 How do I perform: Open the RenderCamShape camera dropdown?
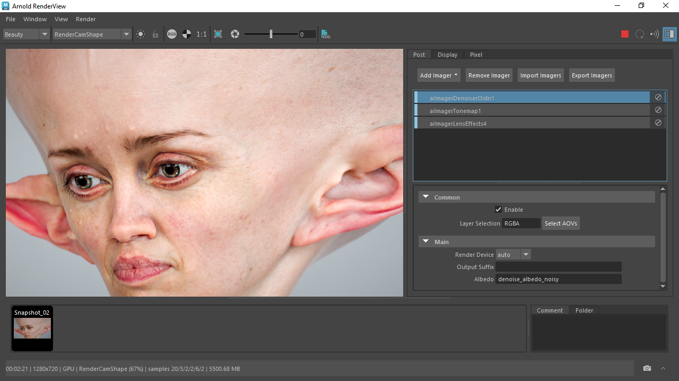(x=126, y=33)
